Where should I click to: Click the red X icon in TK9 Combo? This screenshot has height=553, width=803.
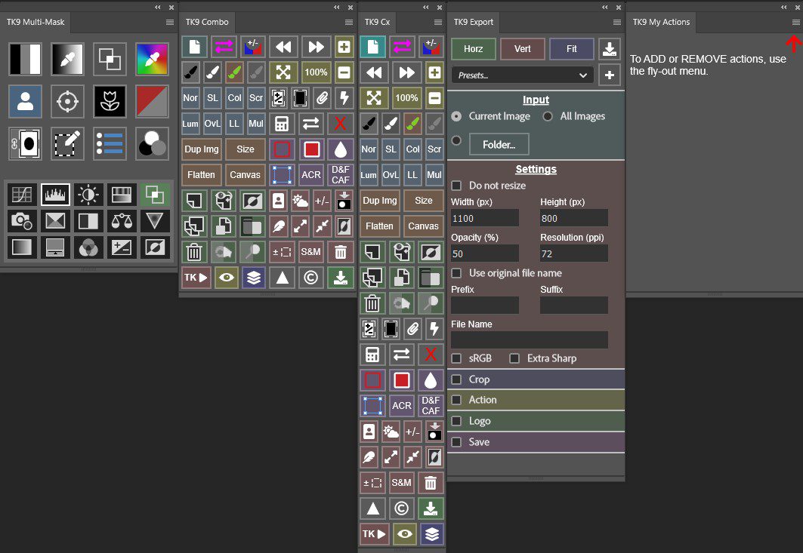click(x=340, y=123)
